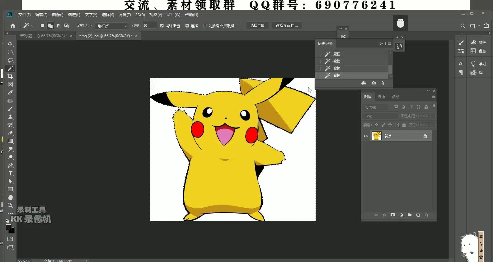Select the Smudge tool
Image resolution: width=493 pixels, height=262 pixels.
coord(10,149)
